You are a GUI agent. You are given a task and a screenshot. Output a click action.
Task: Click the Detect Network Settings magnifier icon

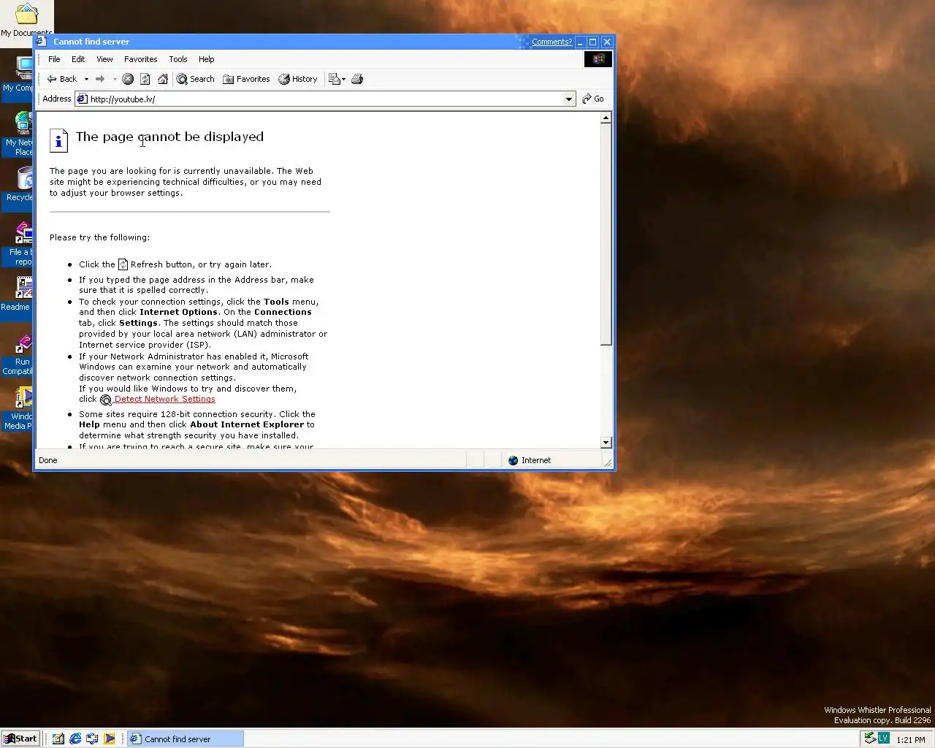click(105, 400)
